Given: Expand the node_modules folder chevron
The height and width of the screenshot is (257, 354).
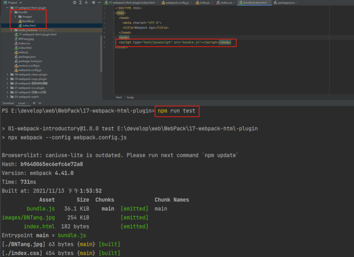Looking at the screenshot, I should pyautogui.click(x=12, y=30).
